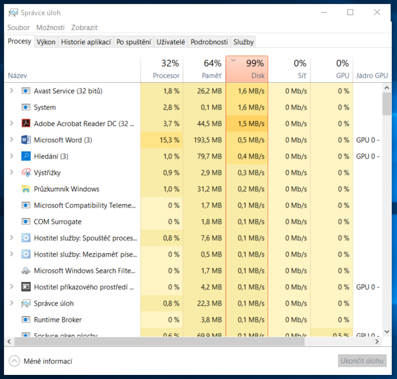
Task: Expand the Avast Service process group
Action: click(12, 91)
